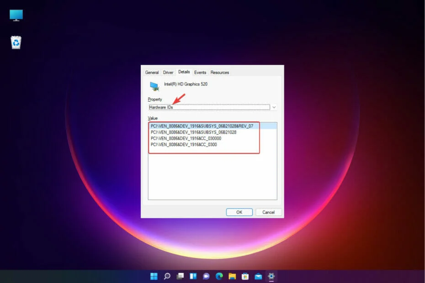This screenshot has width=425, height=283.
Task: Select the Settings gear icon on taskbar
Action: 271,276
